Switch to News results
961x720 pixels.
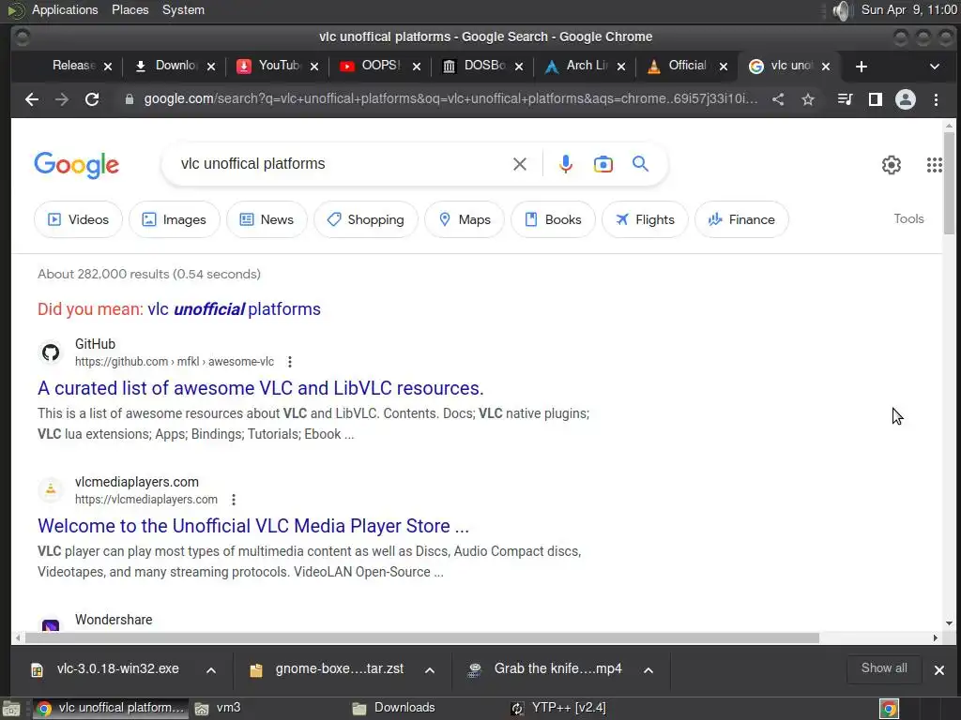coord(267,219)
